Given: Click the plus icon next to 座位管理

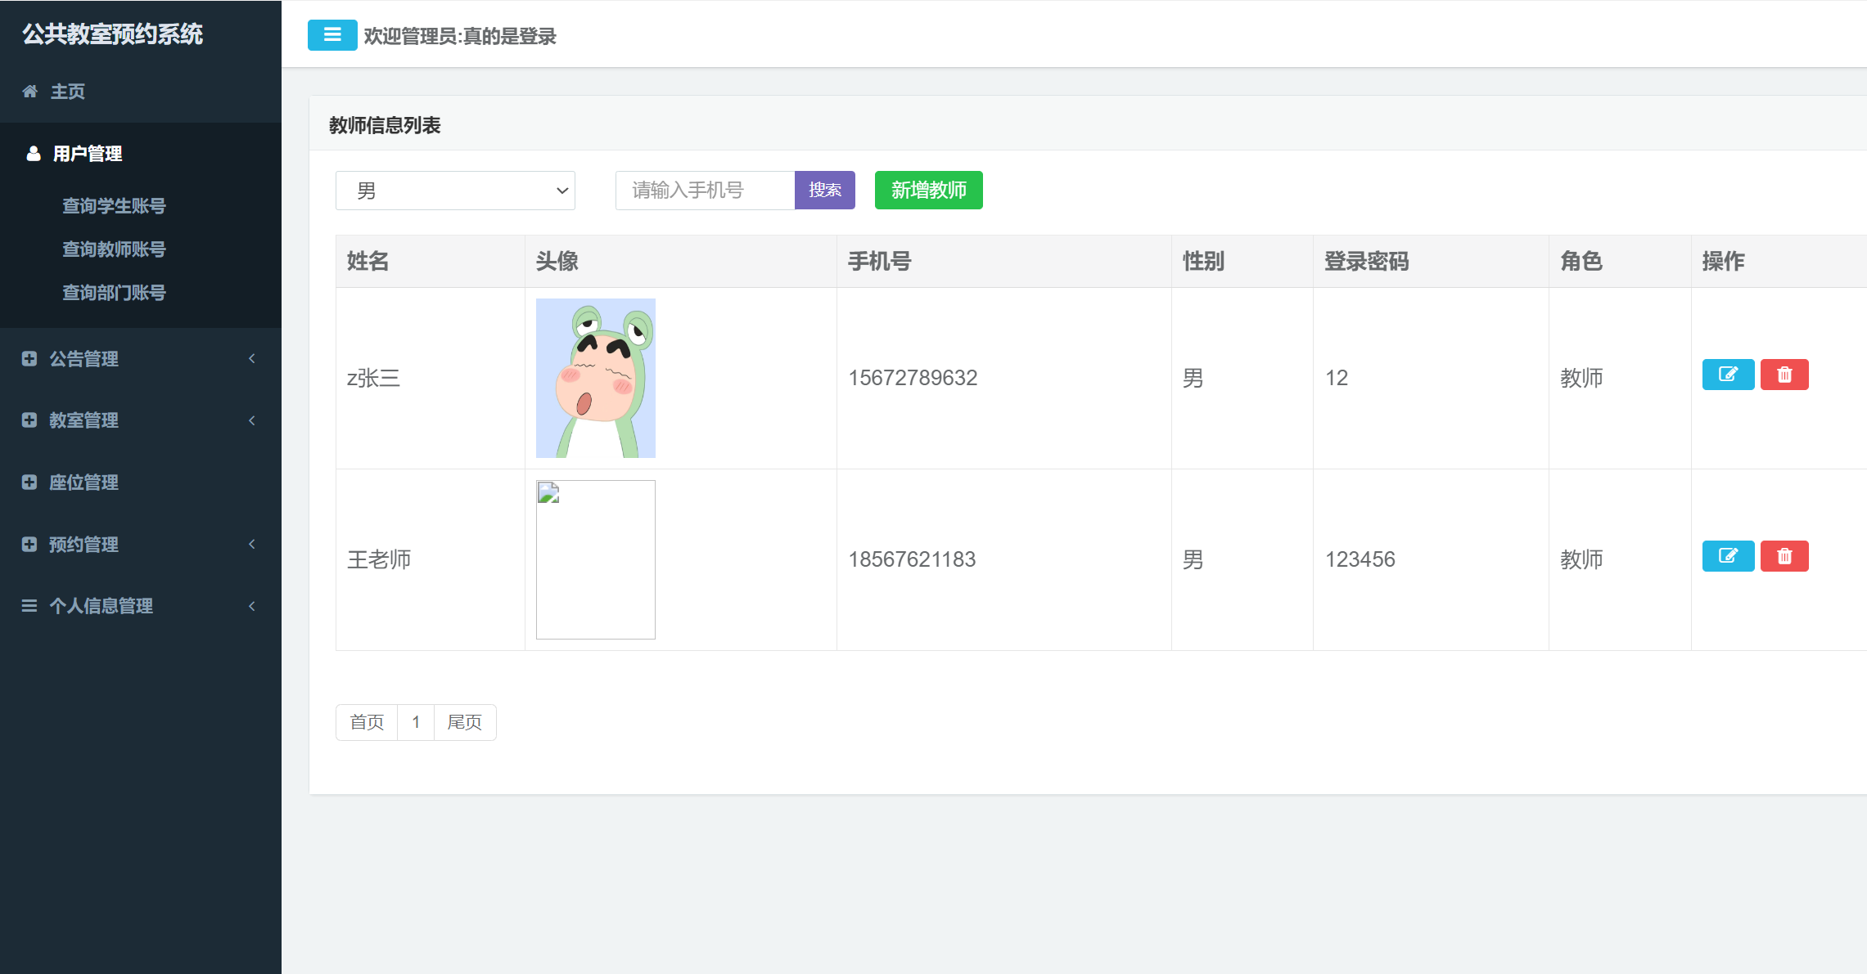Looking at the screenshot, I should 29,482.
